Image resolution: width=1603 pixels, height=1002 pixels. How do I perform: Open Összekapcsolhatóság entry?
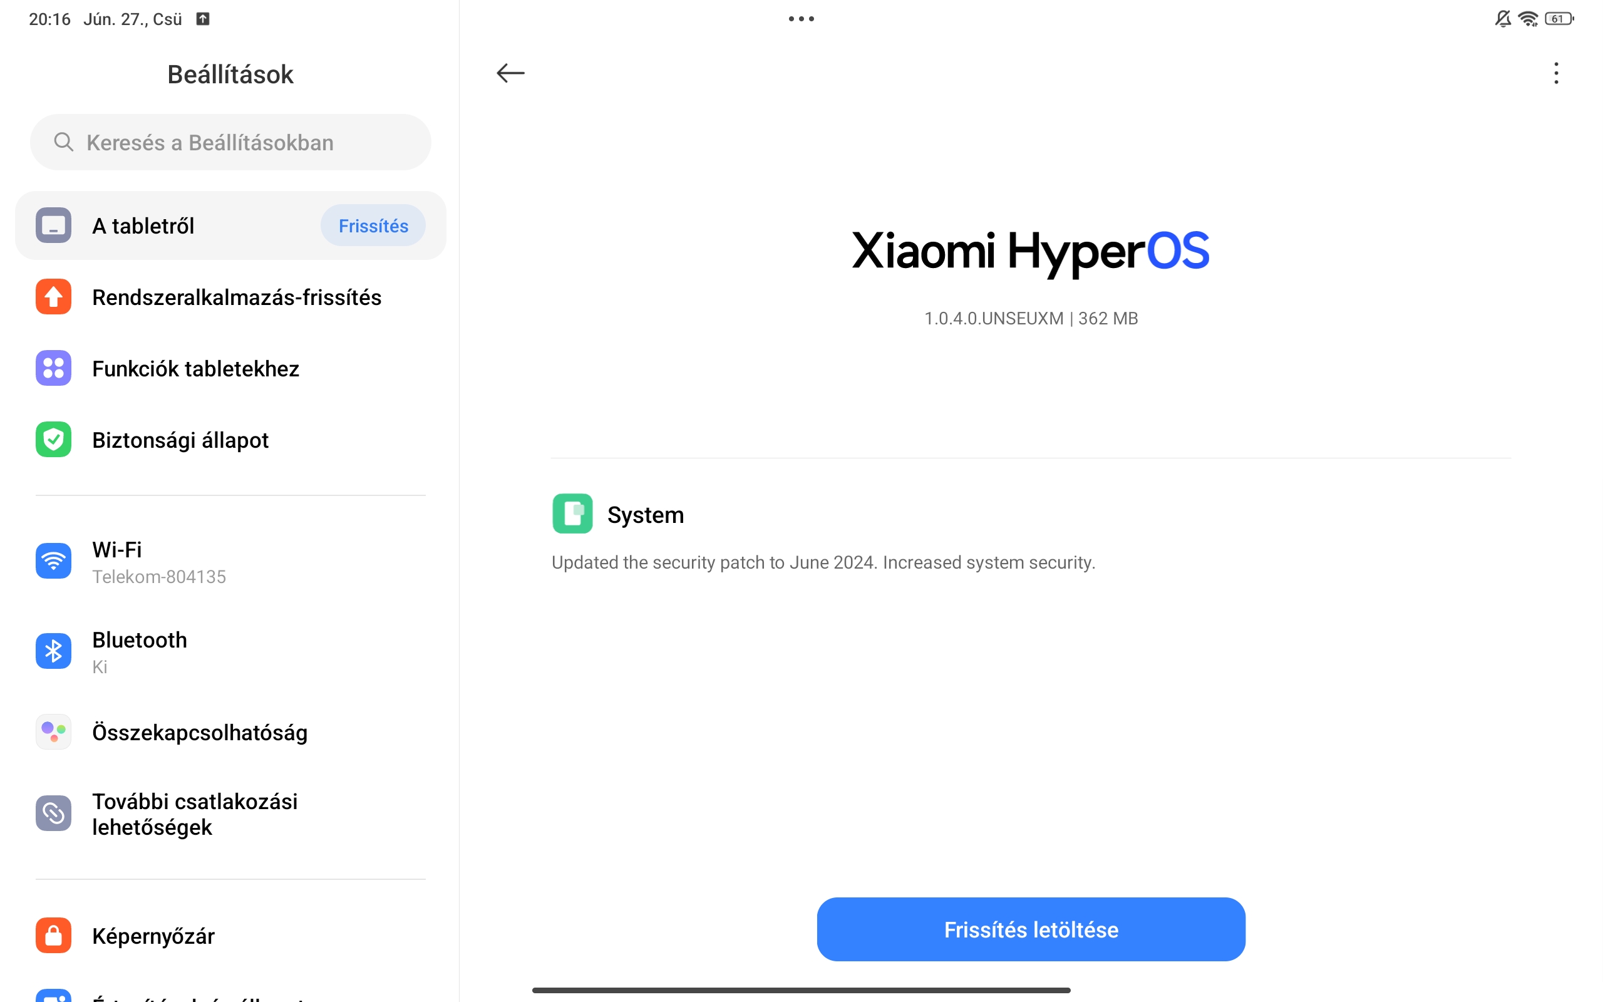[230, 731]
